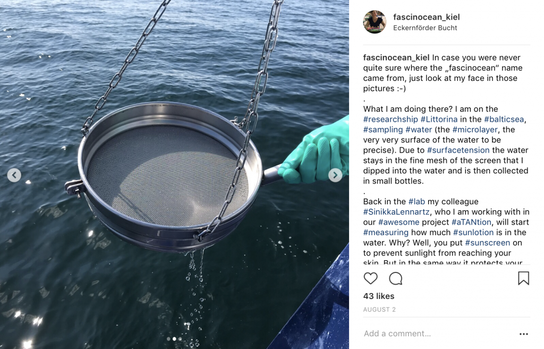Save post with the bookmark icon
Image resolution: width=544 pixels, height=349 pixels.
pos(523,278)
